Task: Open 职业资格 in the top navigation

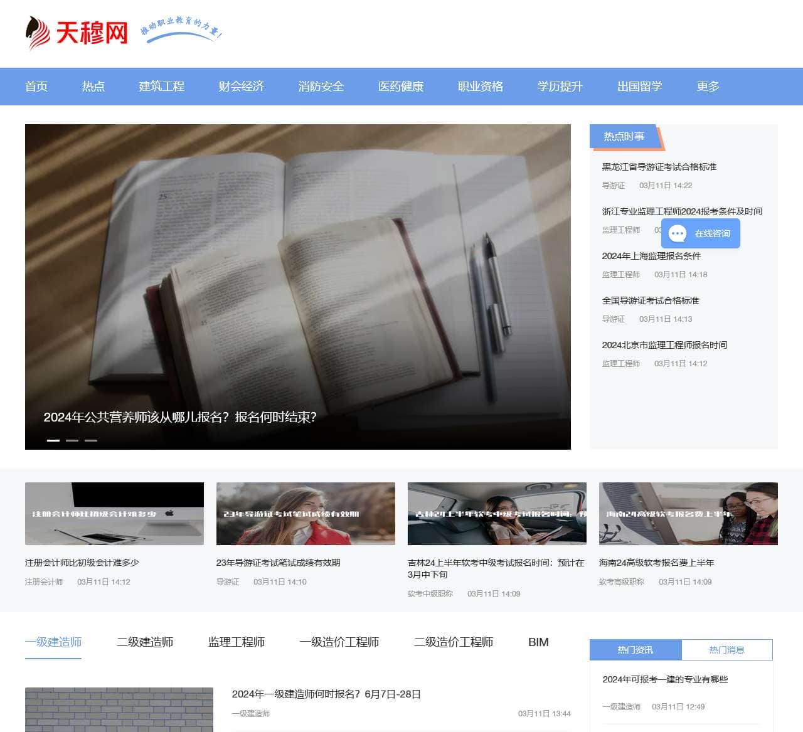Action: [x=481, y=87]
